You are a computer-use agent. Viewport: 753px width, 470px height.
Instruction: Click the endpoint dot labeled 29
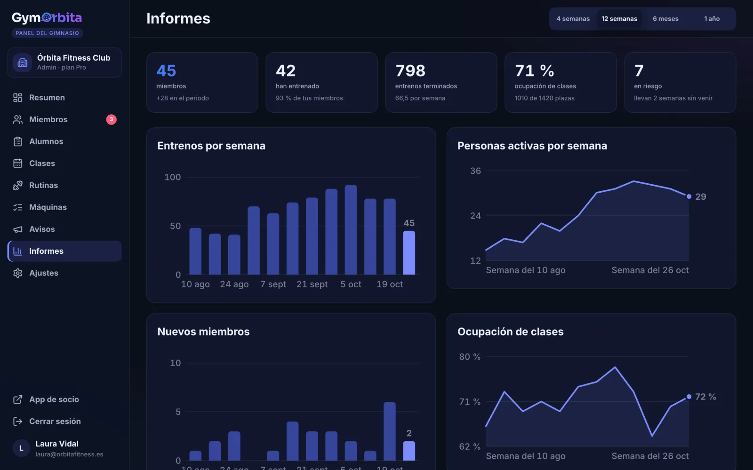(x=689, y=196)
